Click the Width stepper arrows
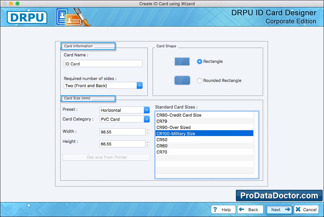 pos(148,132)
